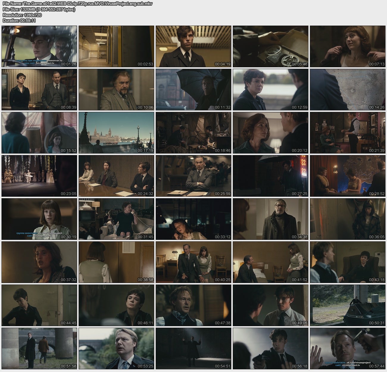Click the ballet stage thumbnail at 00:23:05
This screenshot has height=372, width=387.
tap(39, 176)
